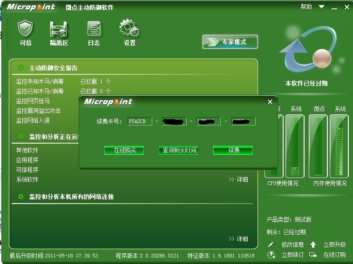The image size is (353, 264).
Task: Click the pencil icon beside 修改信息
Action: (271, 244)
